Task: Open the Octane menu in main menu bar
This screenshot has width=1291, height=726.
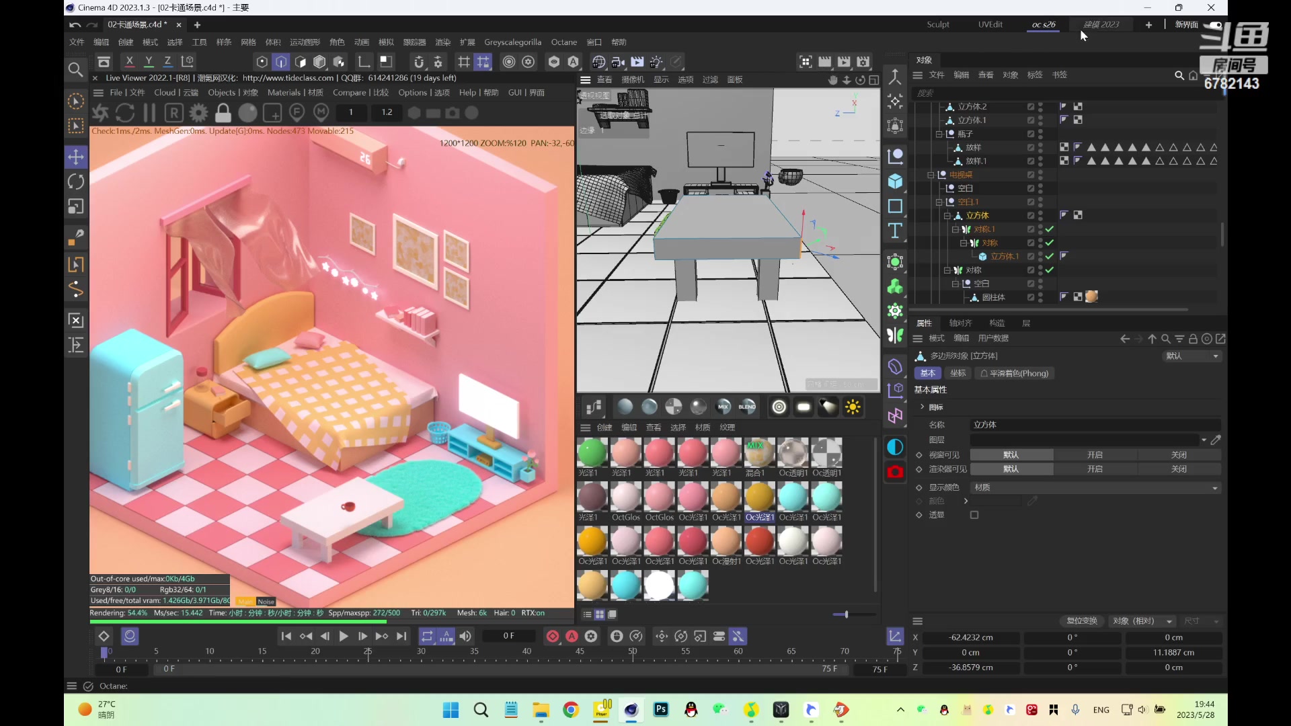Action: tap(564, 42)
